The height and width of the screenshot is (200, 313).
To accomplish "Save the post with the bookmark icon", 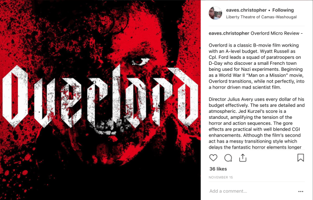I will [301, 157].
